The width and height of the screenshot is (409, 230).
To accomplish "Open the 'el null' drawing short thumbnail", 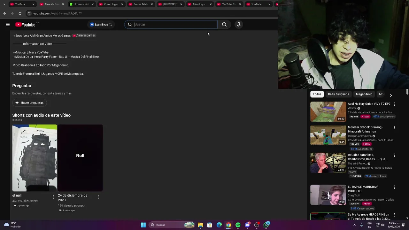I will (x=35, y=158).
